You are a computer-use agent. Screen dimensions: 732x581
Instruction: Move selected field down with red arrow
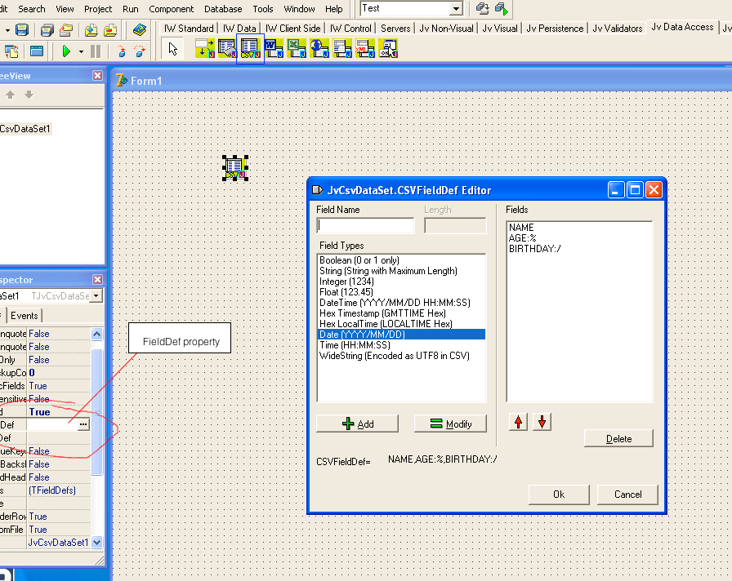pyautogui.click(x=542, y=422)
